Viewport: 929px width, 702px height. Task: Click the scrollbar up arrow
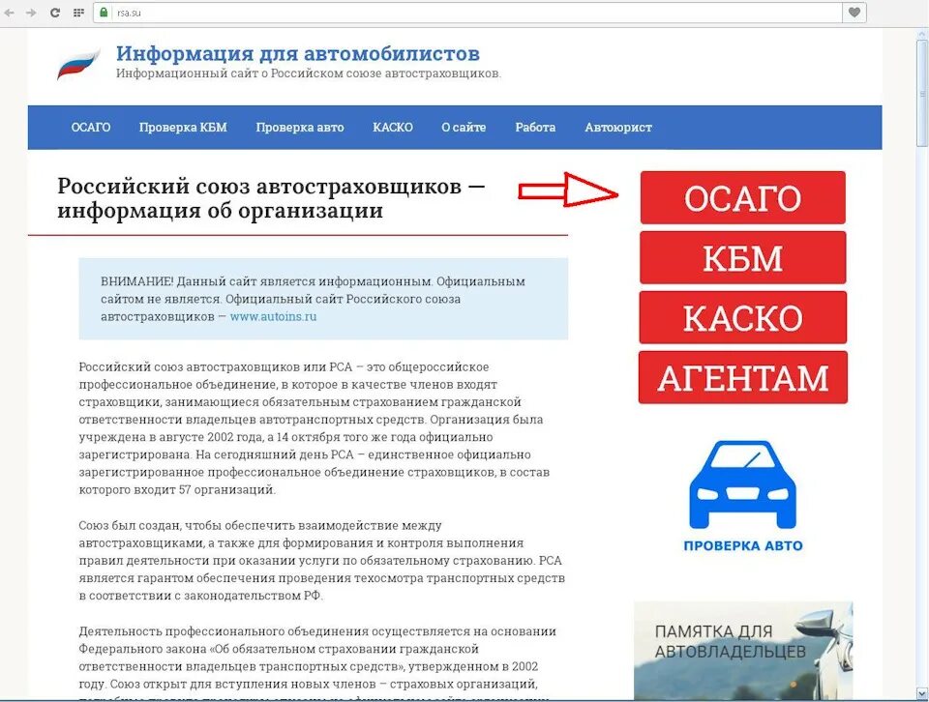922,34
